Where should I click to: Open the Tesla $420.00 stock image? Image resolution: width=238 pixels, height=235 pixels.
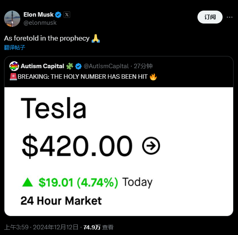(119, 151)
